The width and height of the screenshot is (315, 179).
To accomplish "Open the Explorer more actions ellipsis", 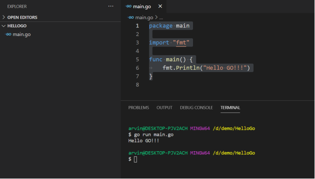I will click(111, 6).
